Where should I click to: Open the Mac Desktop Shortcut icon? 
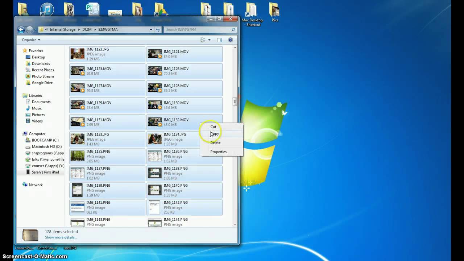point(252,14)
